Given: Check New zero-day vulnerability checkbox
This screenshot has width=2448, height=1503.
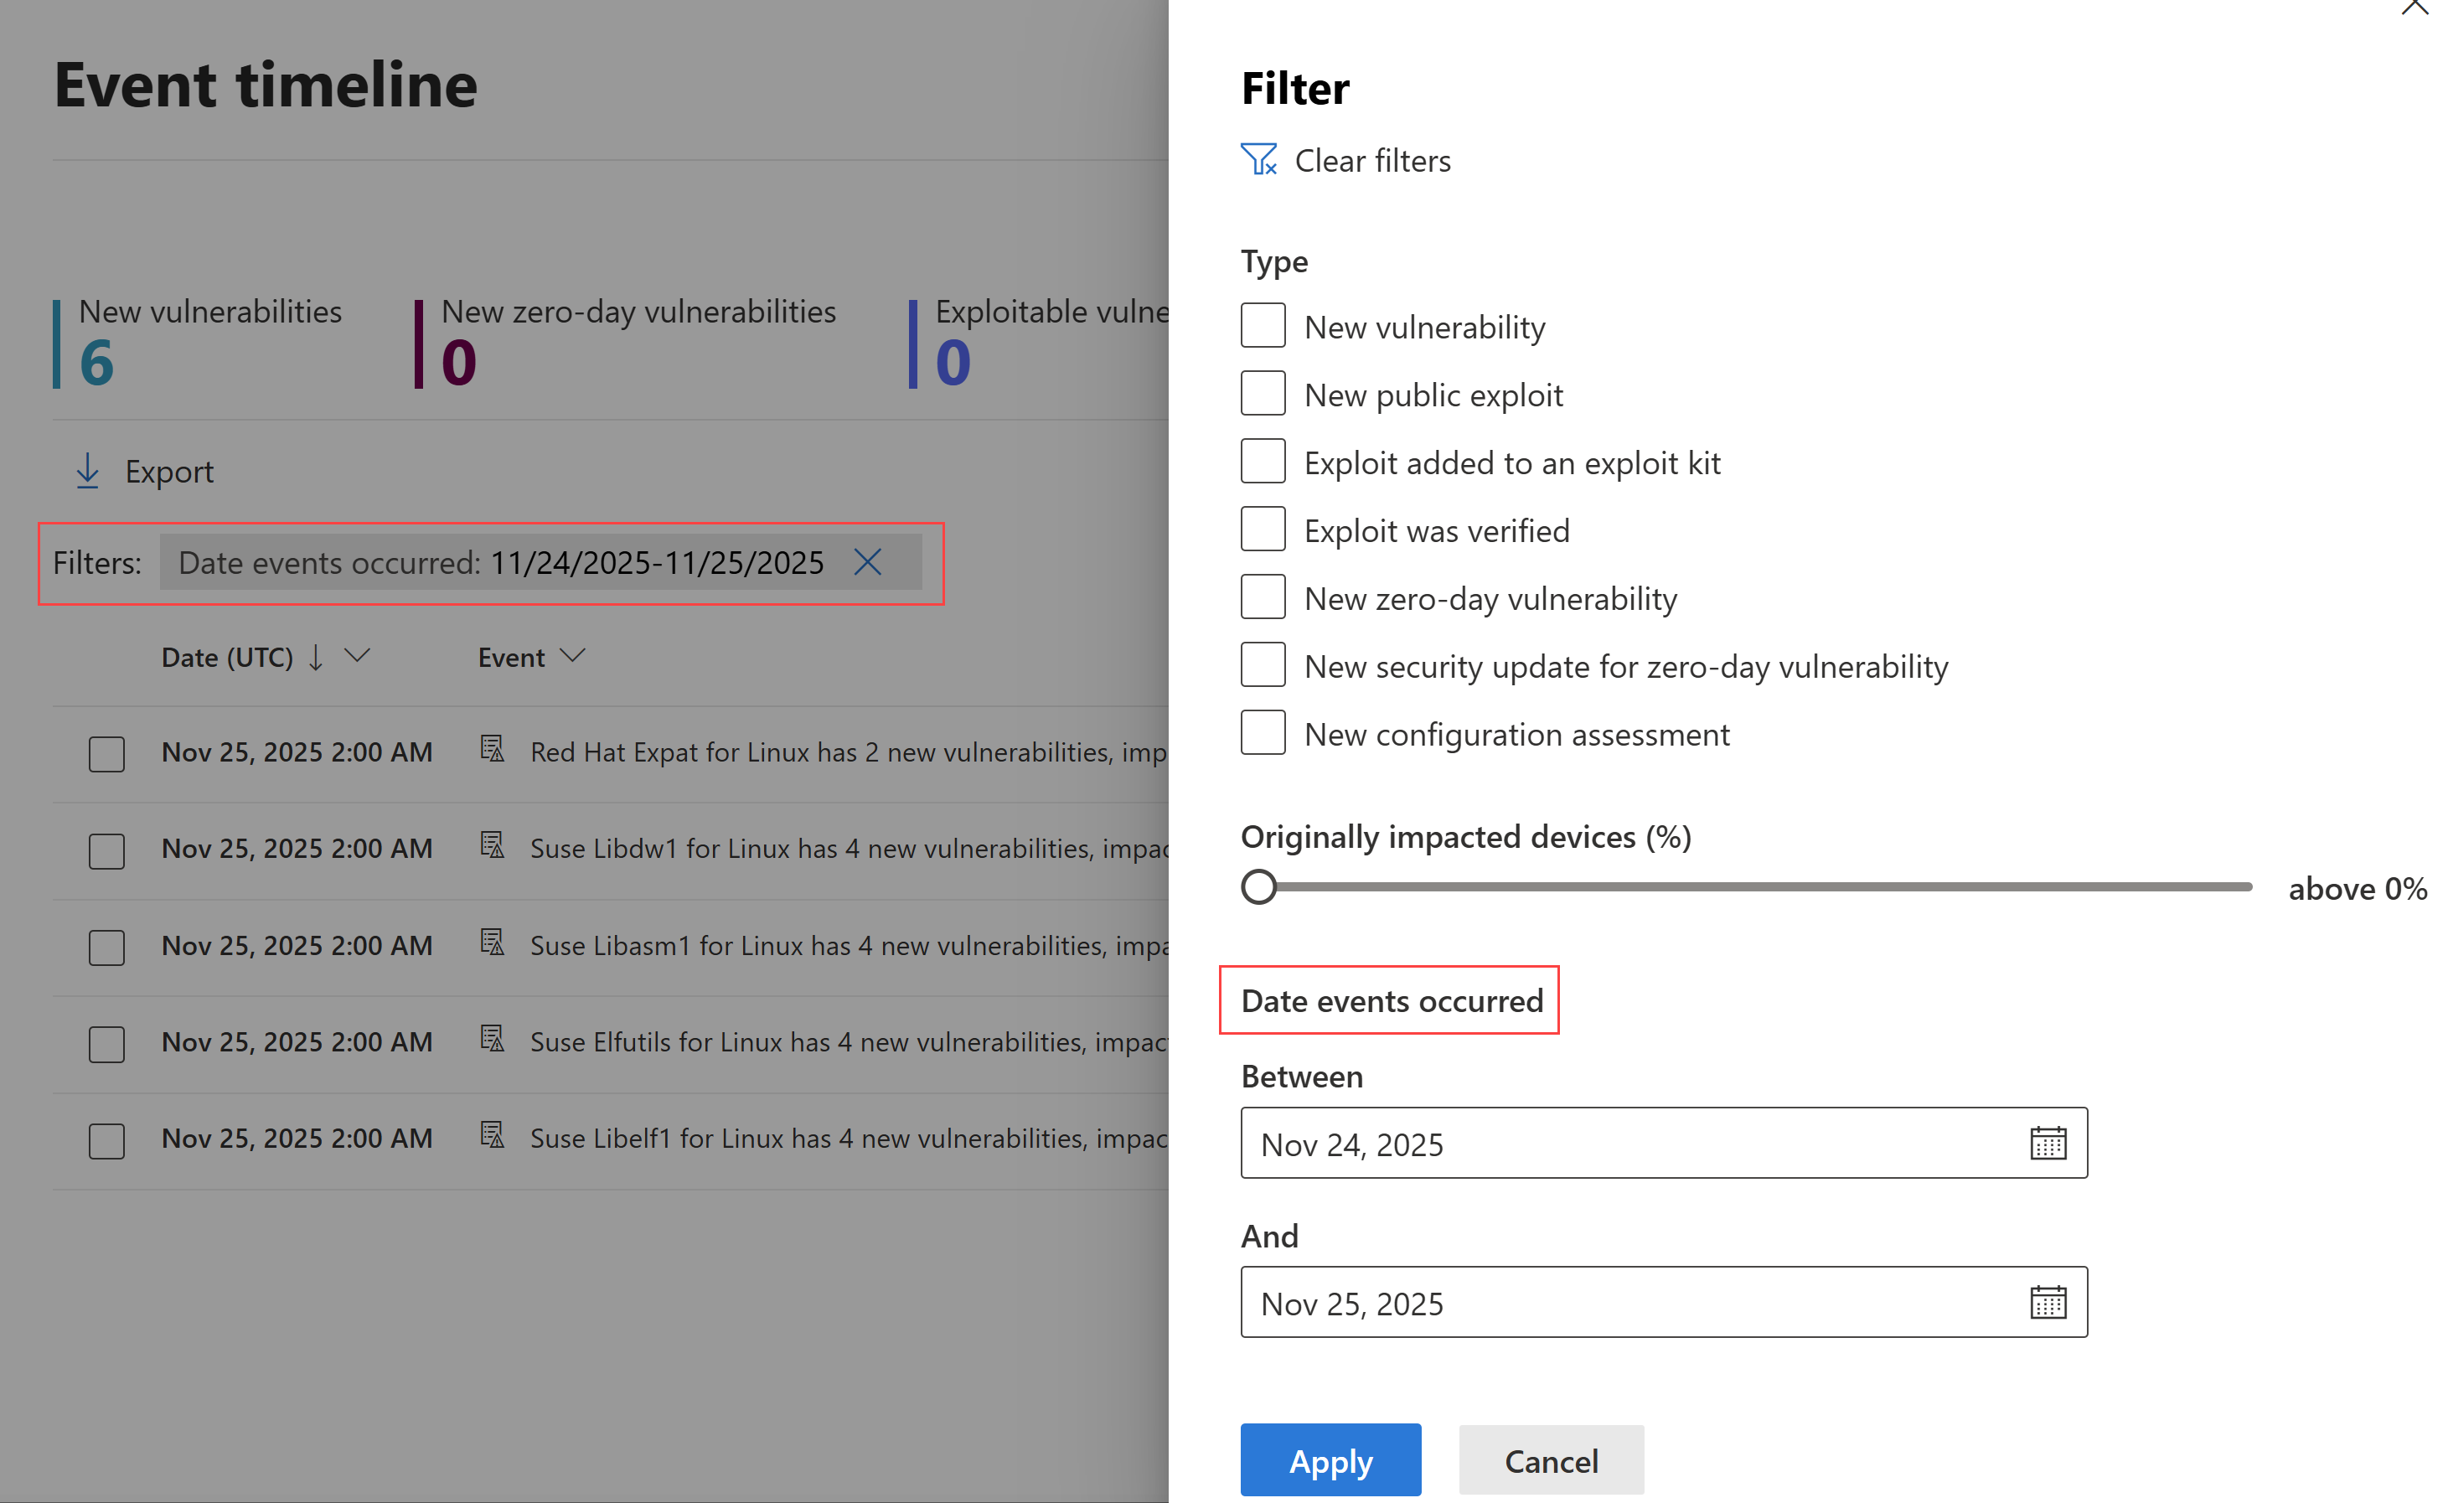Looking at the screenshot, I should click(1263, 597).
